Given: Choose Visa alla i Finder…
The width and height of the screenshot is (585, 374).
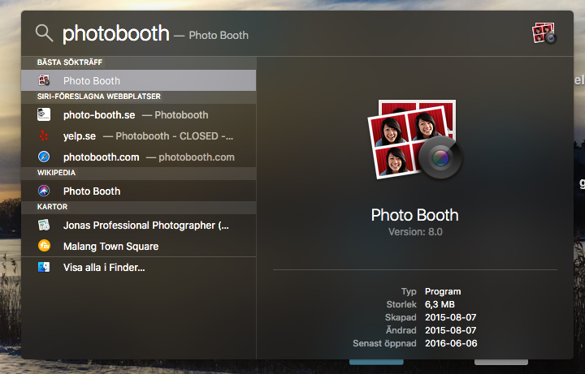Looking at the screenshot, I should click(139, 267).
